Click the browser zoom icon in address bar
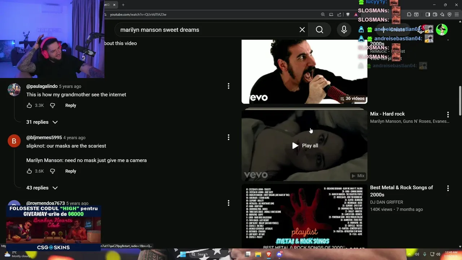Screen dimensions: 462x260 pyautogui.click(x=323, y=14)
